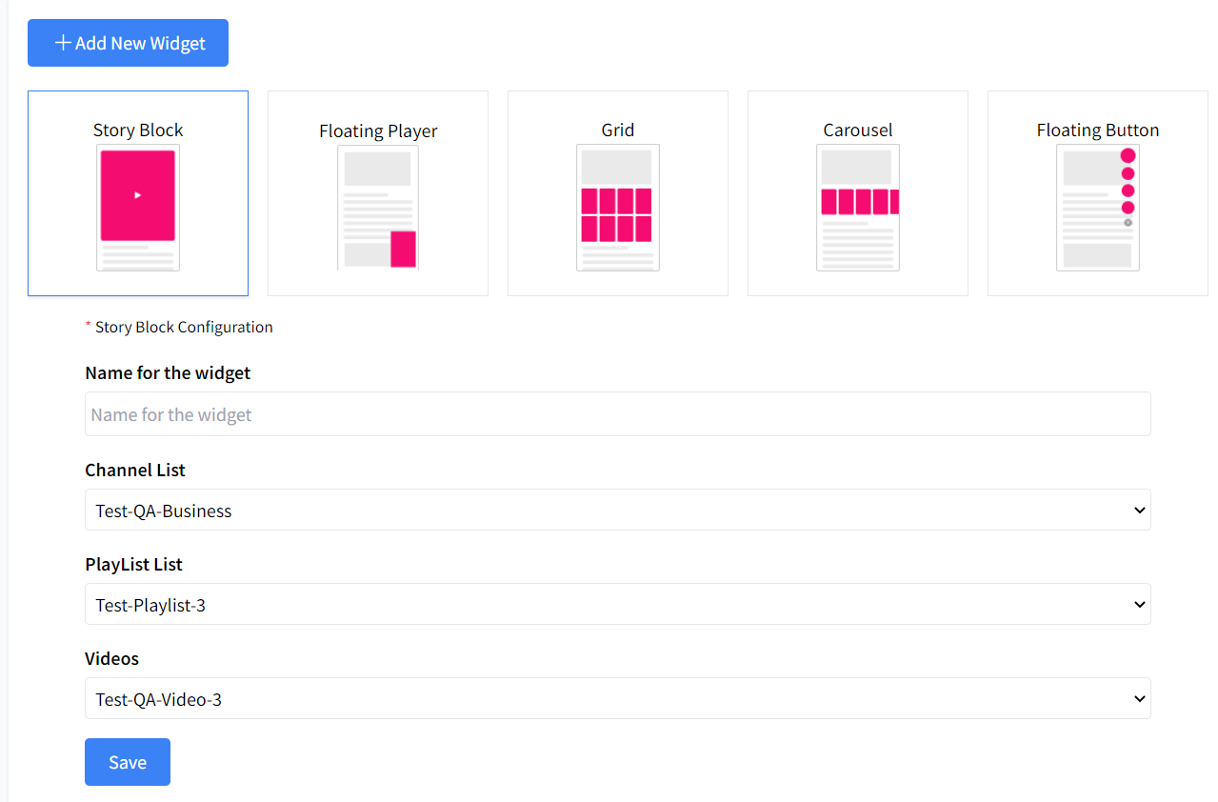Focus the Name for the widget field
The image size is (1218, 802).
[x=618, y=414]
